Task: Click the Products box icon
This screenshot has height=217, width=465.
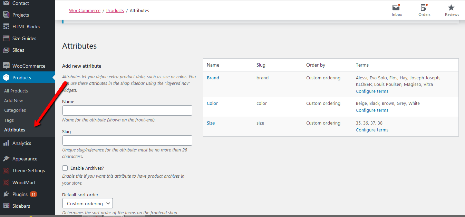Action: 6,78
